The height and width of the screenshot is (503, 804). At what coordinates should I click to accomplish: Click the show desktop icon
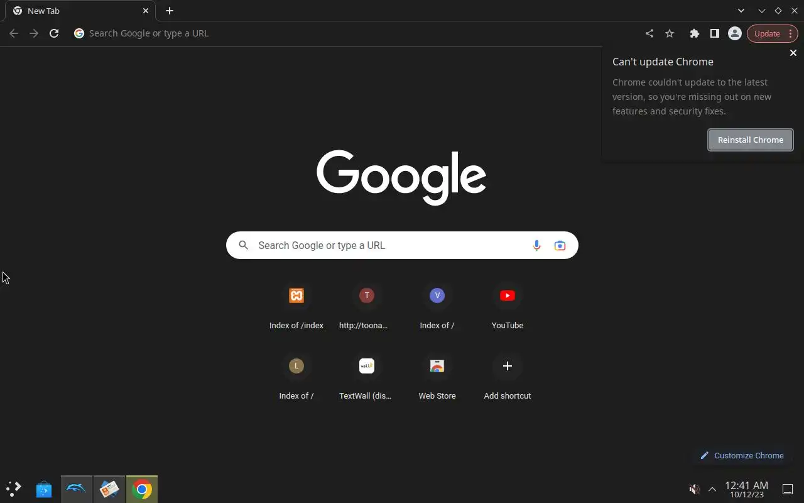coord(787,489)
